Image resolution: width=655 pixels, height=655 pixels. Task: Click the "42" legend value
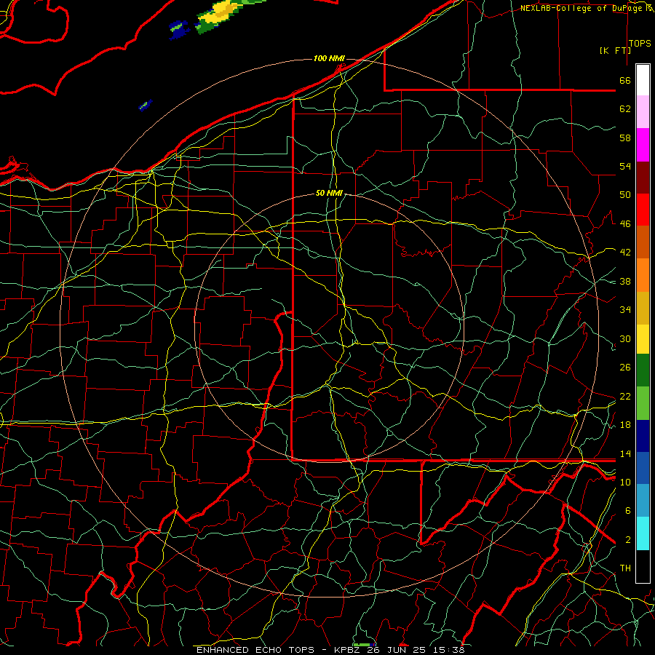click(625, 253)
